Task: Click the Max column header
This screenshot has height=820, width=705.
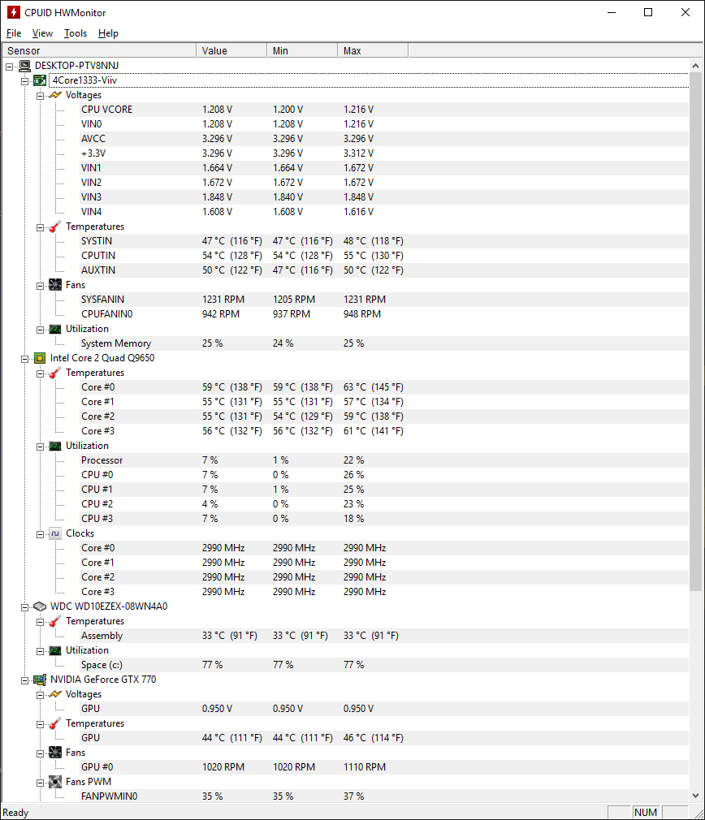Action: [373, 50]
